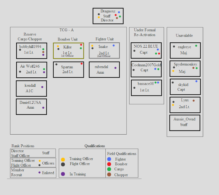This screenshot has height=195, width=219.
Task: Click the yellow dot in Killer's card
Action: pyautogui.click(x=58, y=46)
